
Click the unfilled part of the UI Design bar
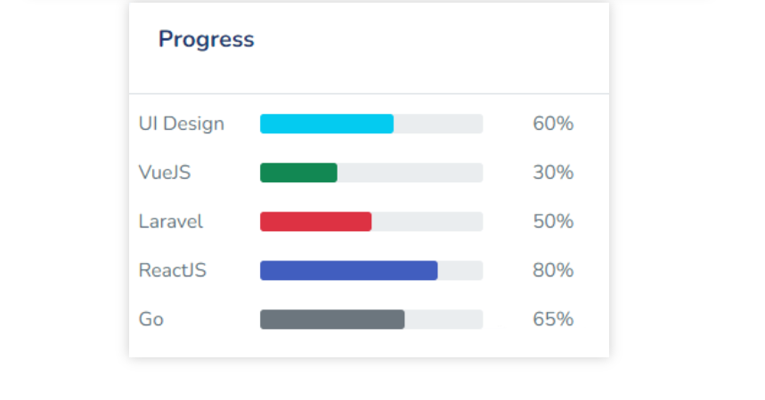coord(438,124)
